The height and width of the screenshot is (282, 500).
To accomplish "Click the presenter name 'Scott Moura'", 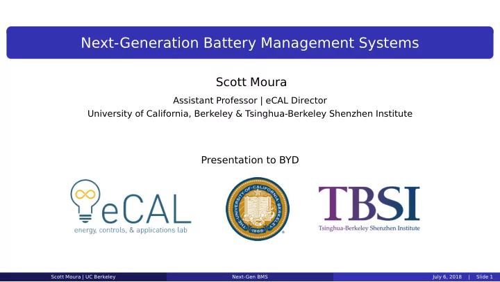I will coord(251,82).
